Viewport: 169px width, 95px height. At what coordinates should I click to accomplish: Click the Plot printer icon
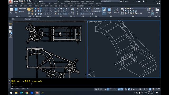tap(30, 1)
